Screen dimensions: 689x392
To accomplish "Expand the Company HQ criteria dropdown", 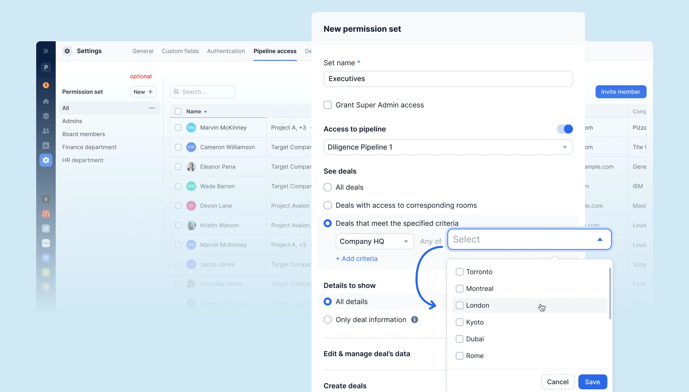I will (374, 241).
